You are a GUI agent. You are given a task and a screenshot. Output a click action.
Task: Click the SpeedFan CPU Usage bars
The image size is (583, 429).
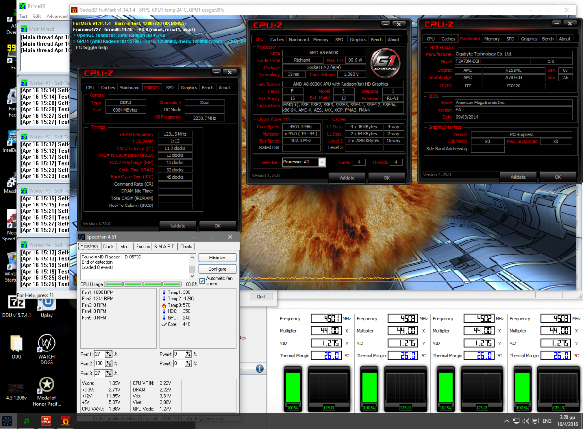[143, 284]
